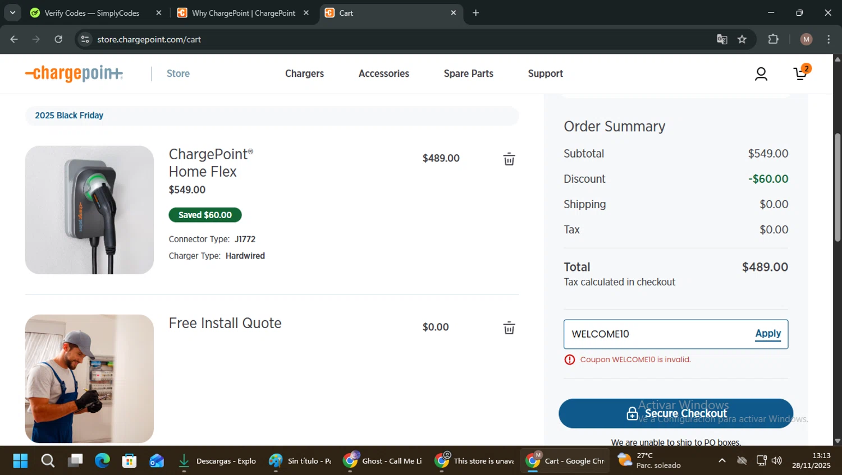Image resolution: width=842 pixels, height=475 pixels.
Task: Open the user account icon
Action: click(761, 73)
